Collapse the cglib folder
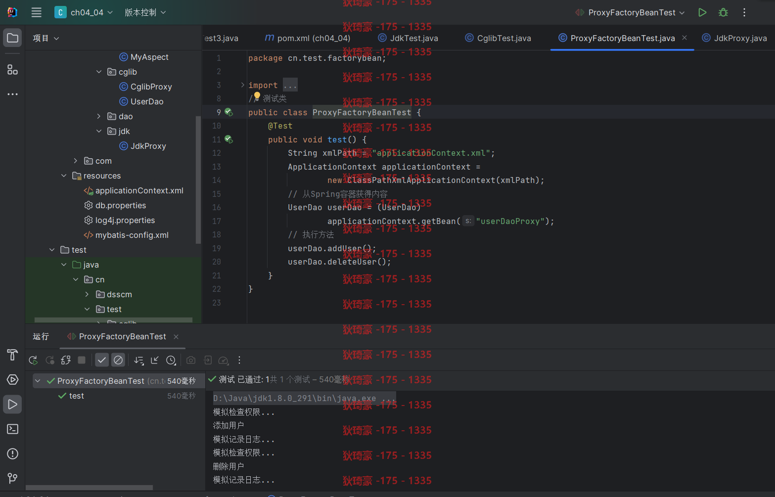The height and width of the screenshot is (497, 775). click(x=99, y=72)
